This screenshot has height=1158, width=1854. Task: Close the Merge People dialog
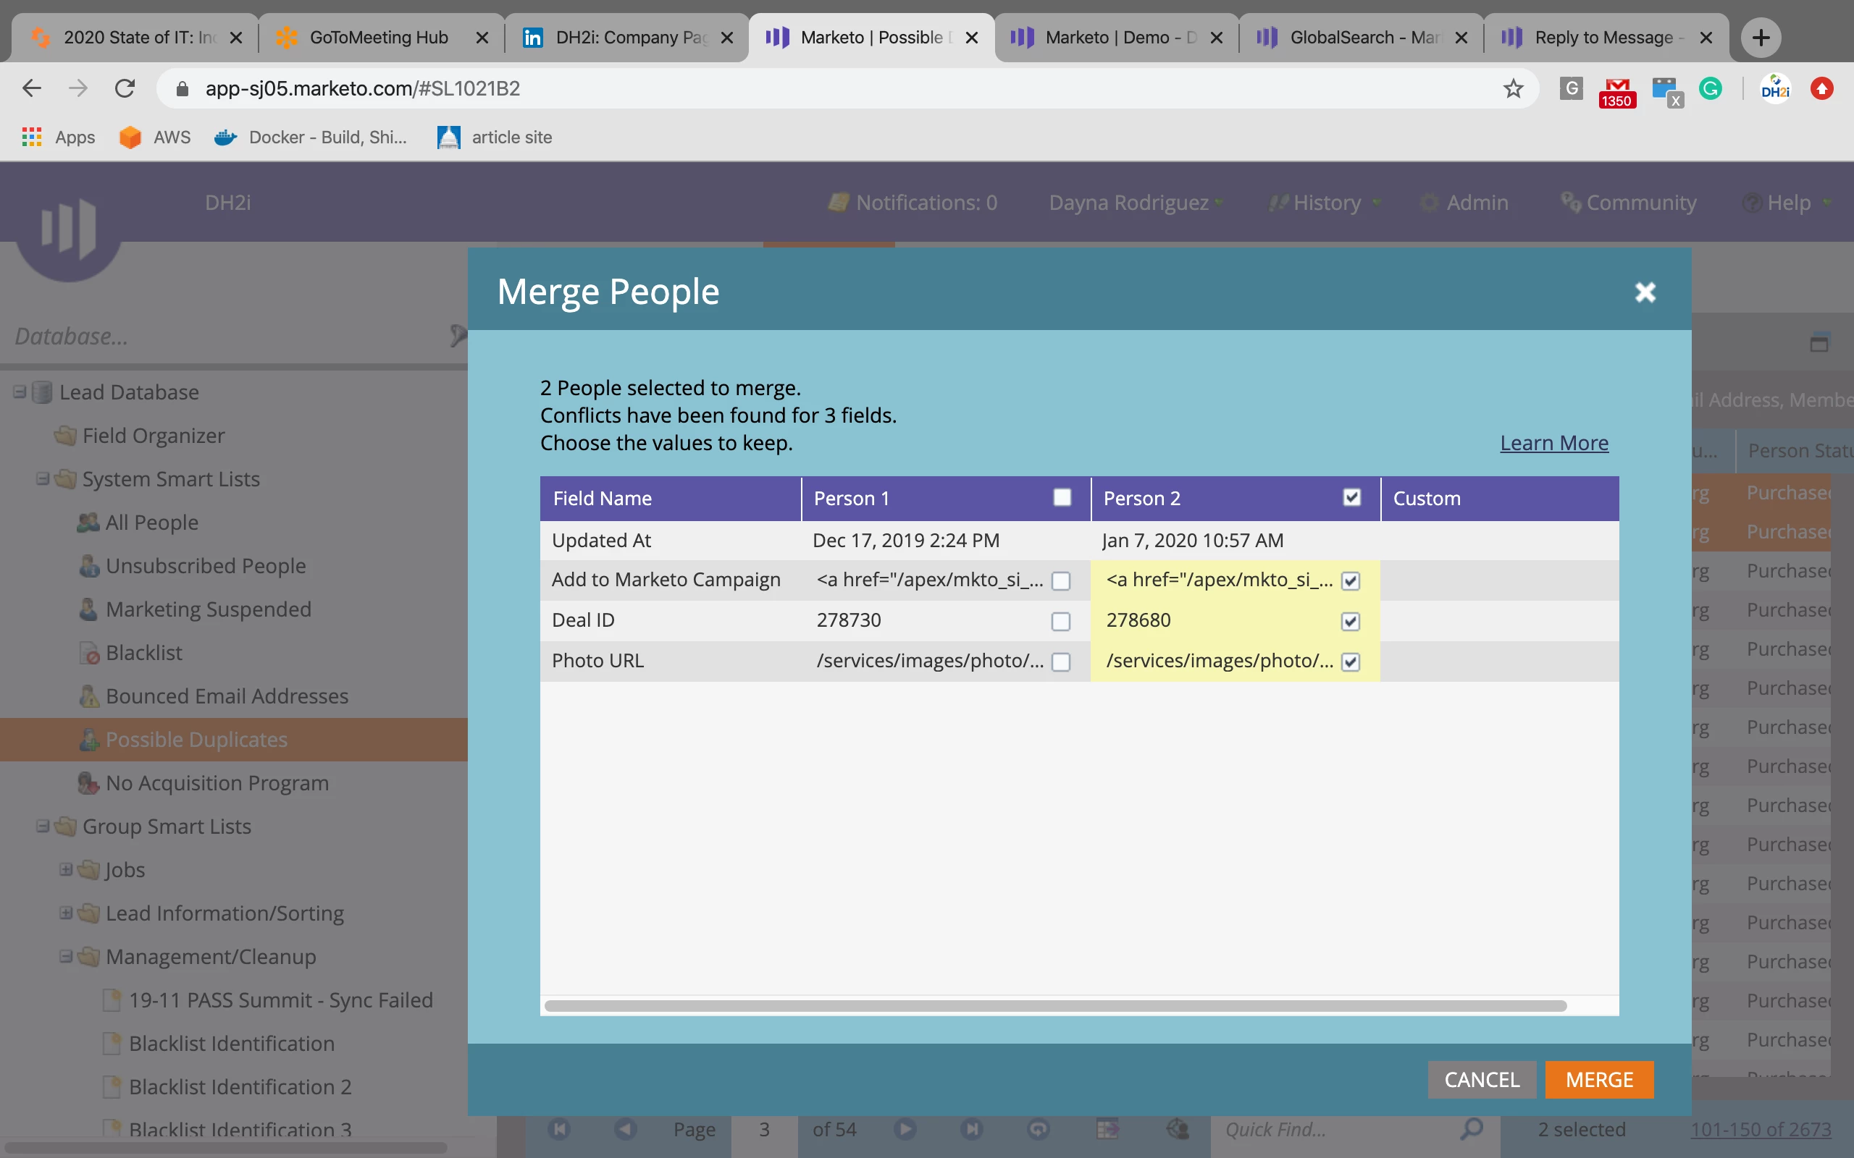click(1645, 292)
